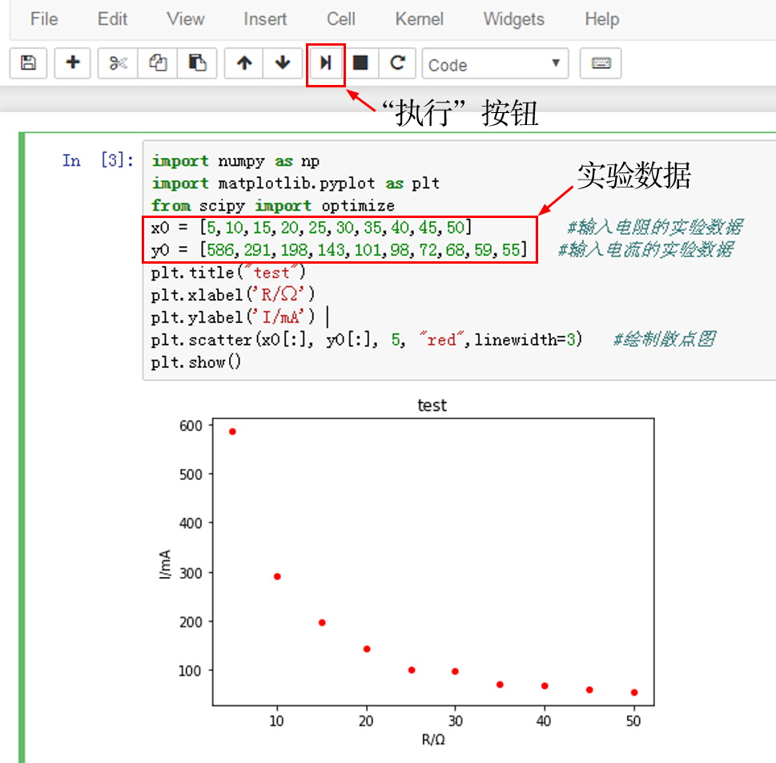Viewport: 776px width, 763px height.
Task: Click the 'import matplotlib.pyplot as plt' line
Action: [x=296, y=184]
